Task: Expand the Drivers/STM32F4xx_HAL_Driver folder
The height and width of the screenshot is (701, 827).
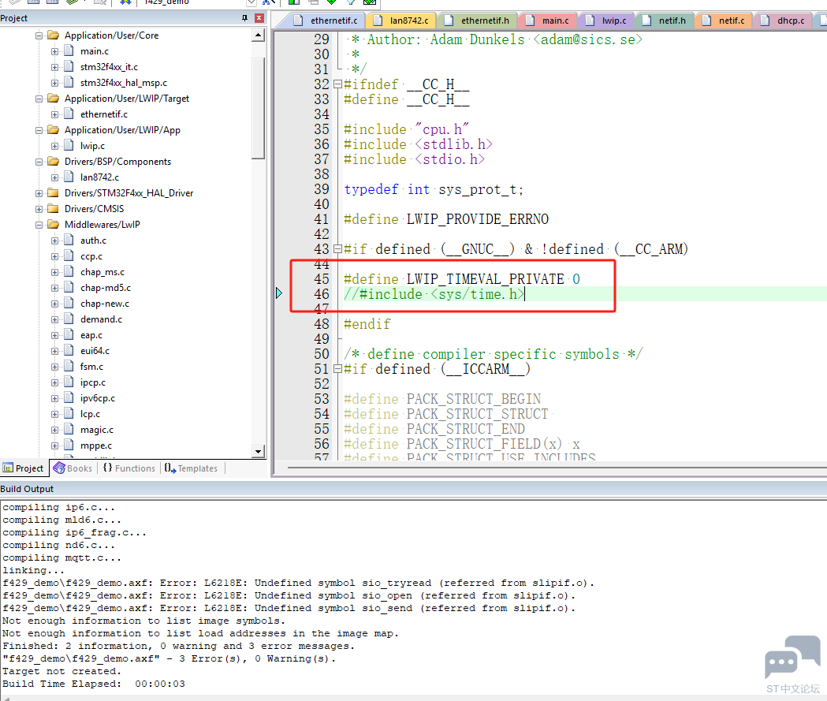Action: point(39,193)
